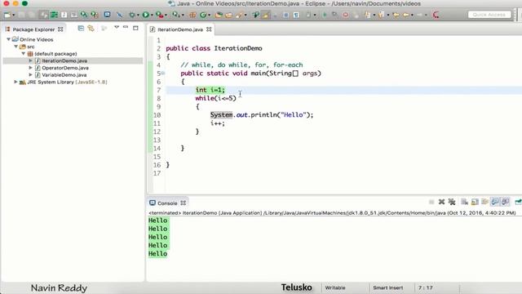Click the 'Smart Insert' status bar entry
Screen dimensions: 522x294
(388, 287)
